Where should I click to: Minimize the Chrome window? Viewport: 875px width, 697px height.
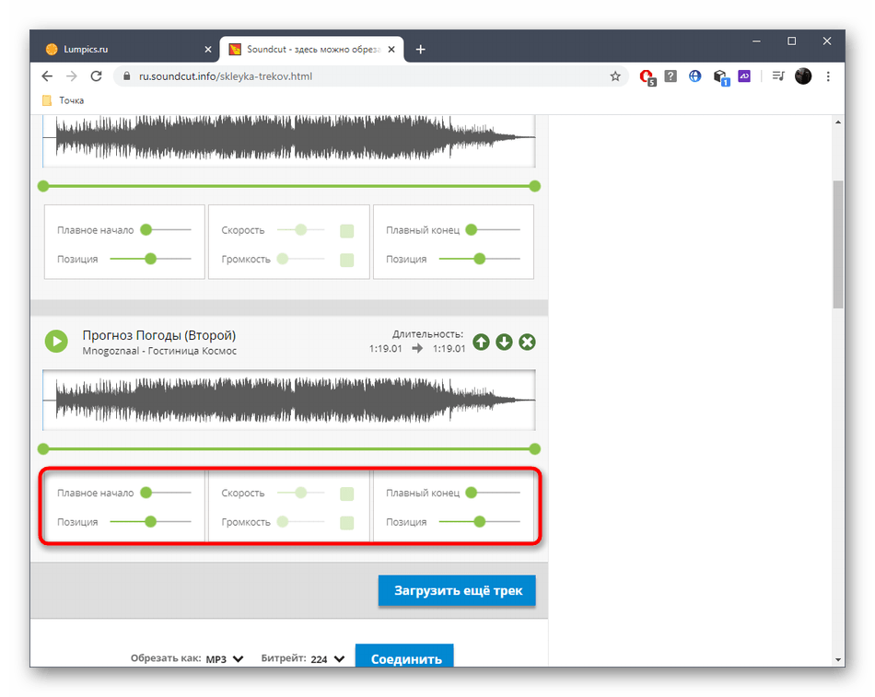click(756, 41)
